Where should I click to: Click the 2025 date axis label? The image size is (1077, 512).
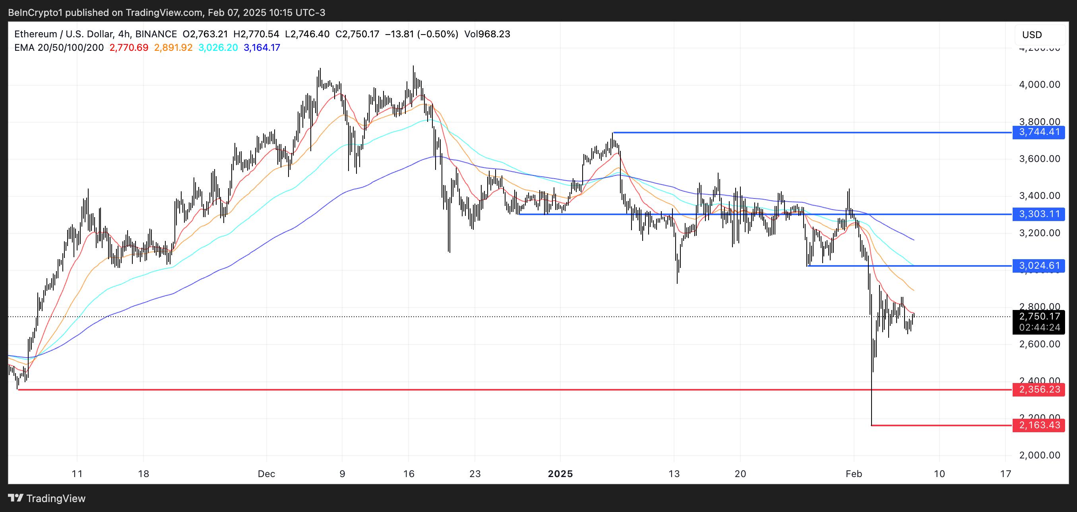point(560,474)
